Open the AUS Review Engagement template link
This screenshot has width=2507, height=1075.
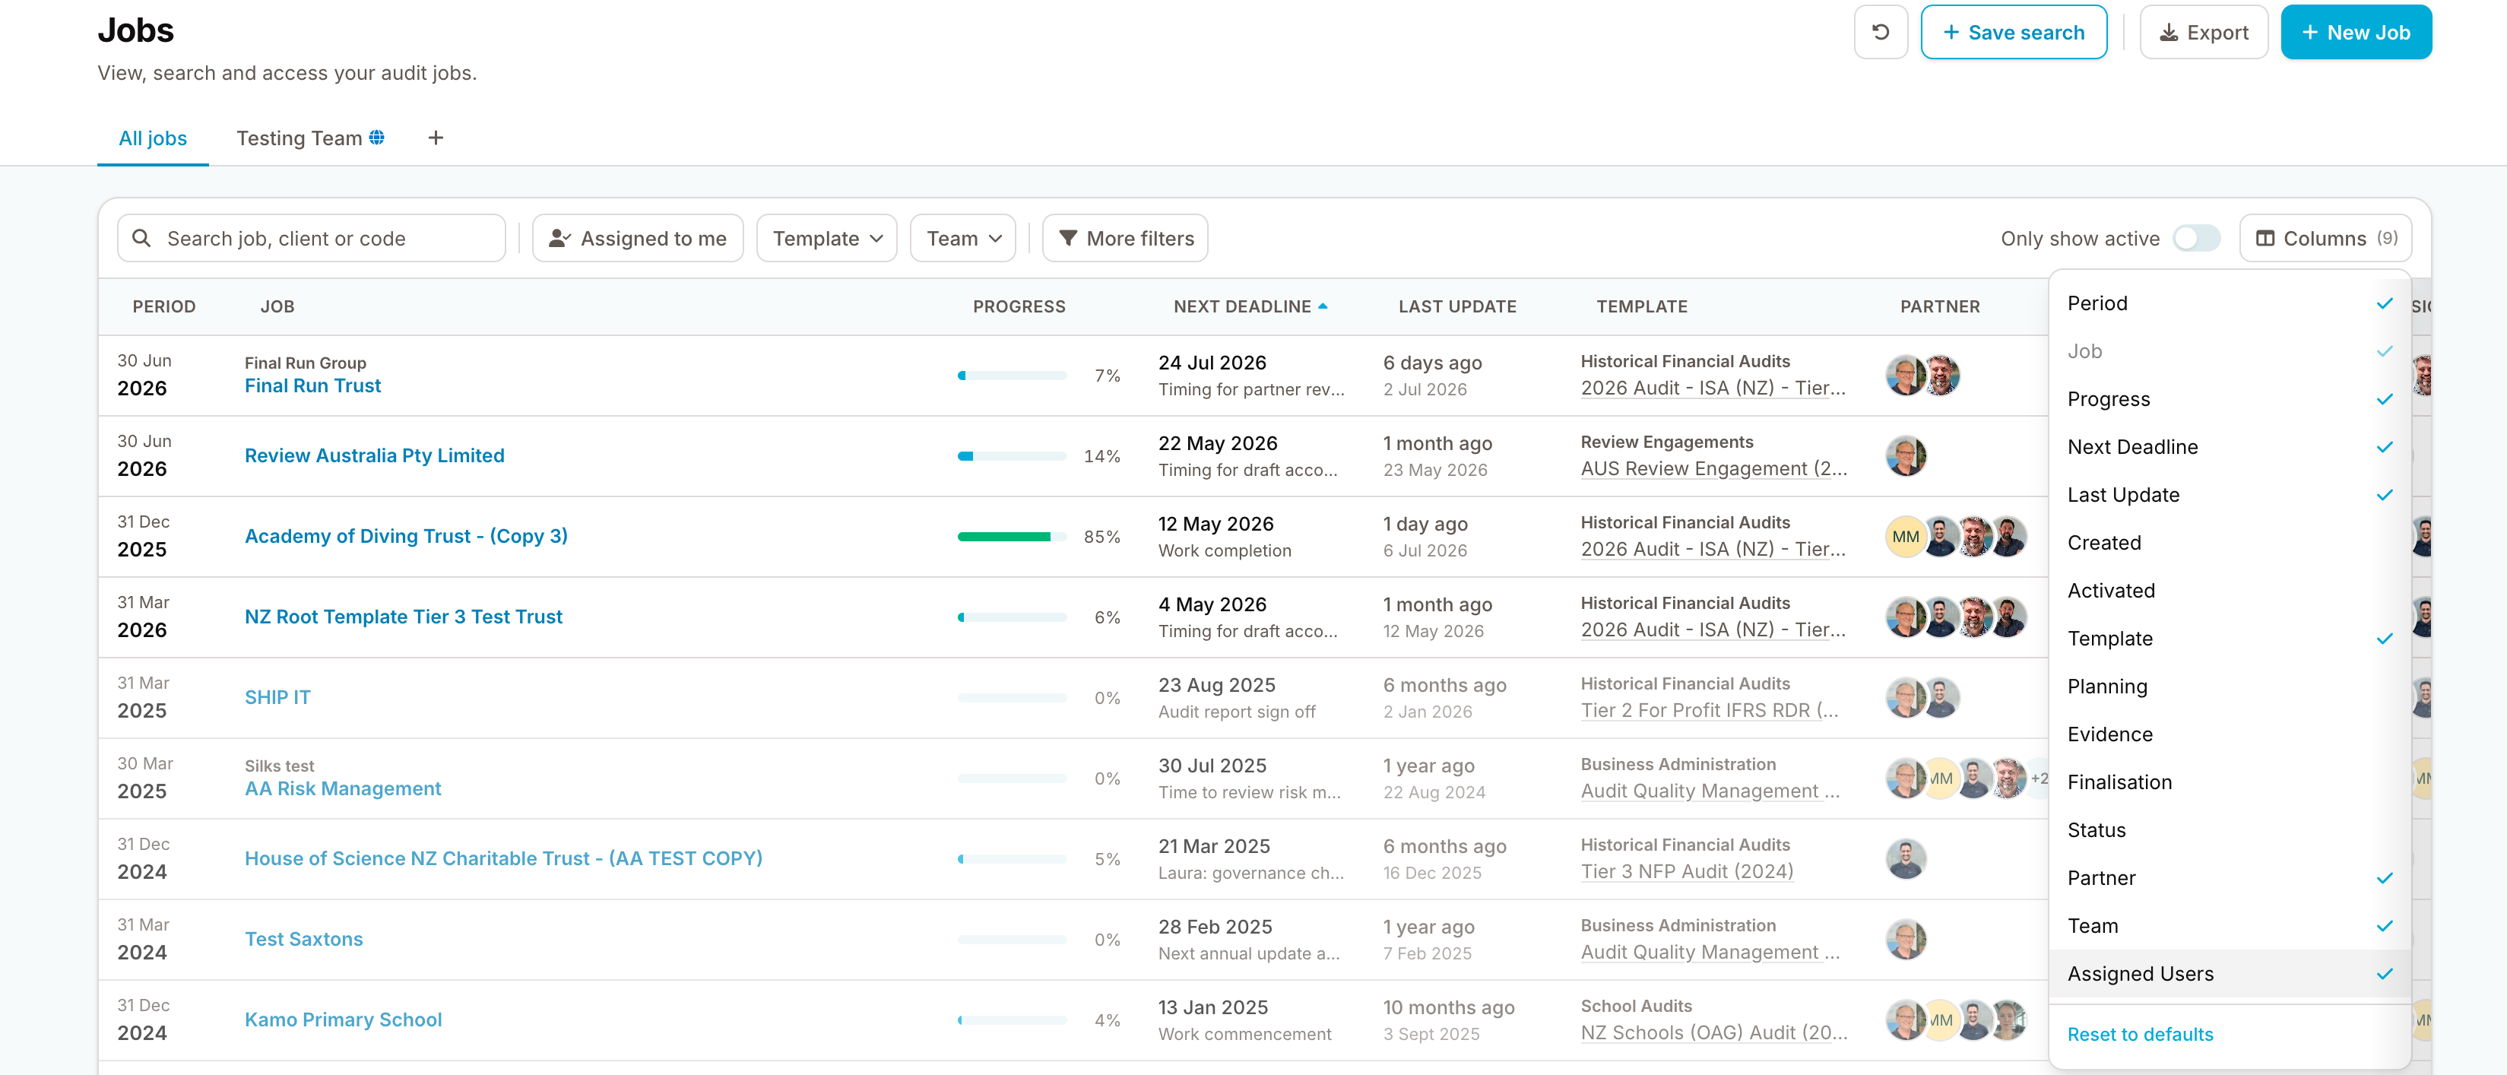[x=1713, y=468]
